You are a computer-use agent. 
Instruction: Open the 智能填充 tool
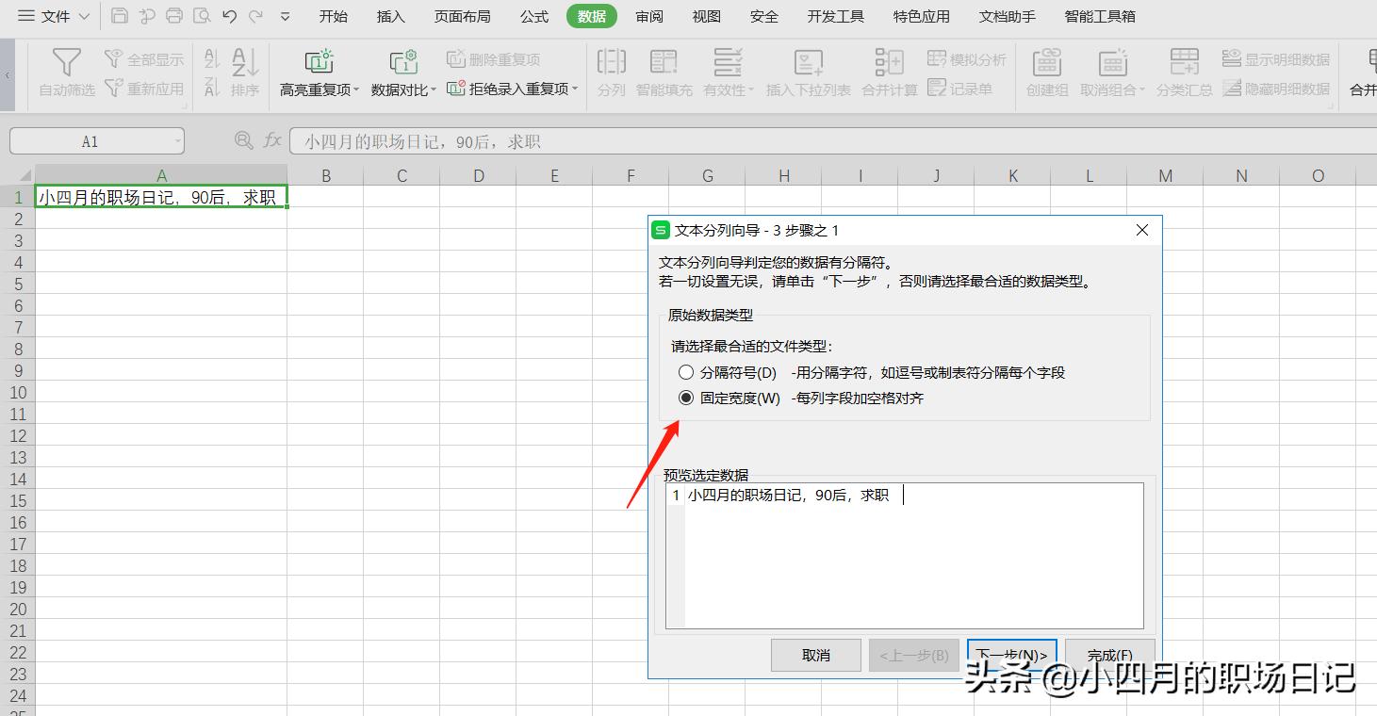(x=663, y=71)
